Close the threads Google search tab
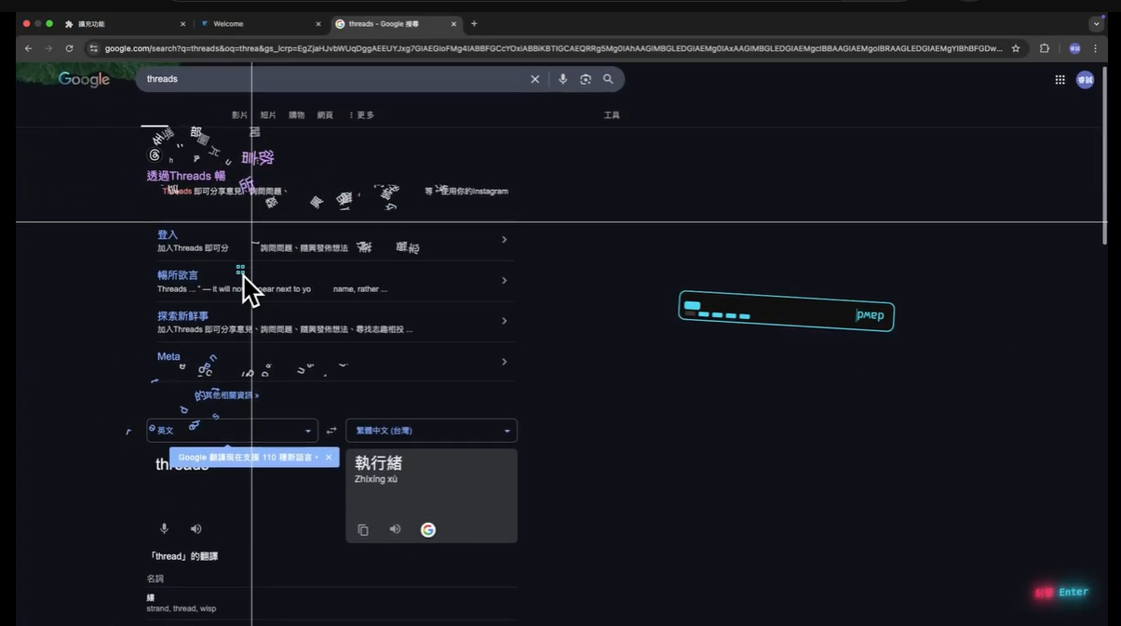The height and width of the screenshot is (626, 1121). pyautogui.click(x=455, y=23)
